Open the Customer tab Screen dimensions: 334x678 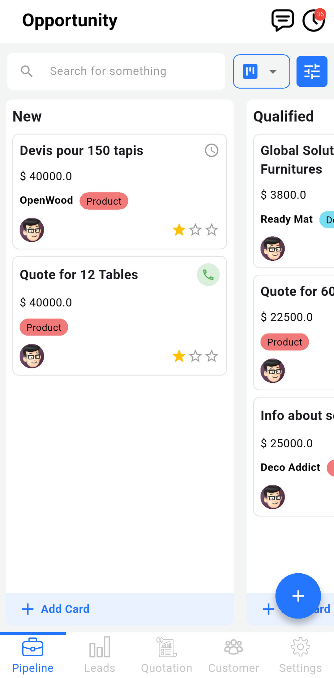click(233, 655)
